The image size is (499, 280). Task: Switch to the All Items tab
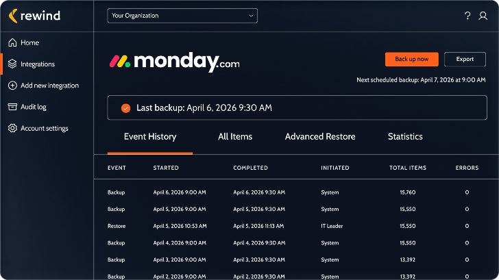pyautogui.click(x=235, y=137)
